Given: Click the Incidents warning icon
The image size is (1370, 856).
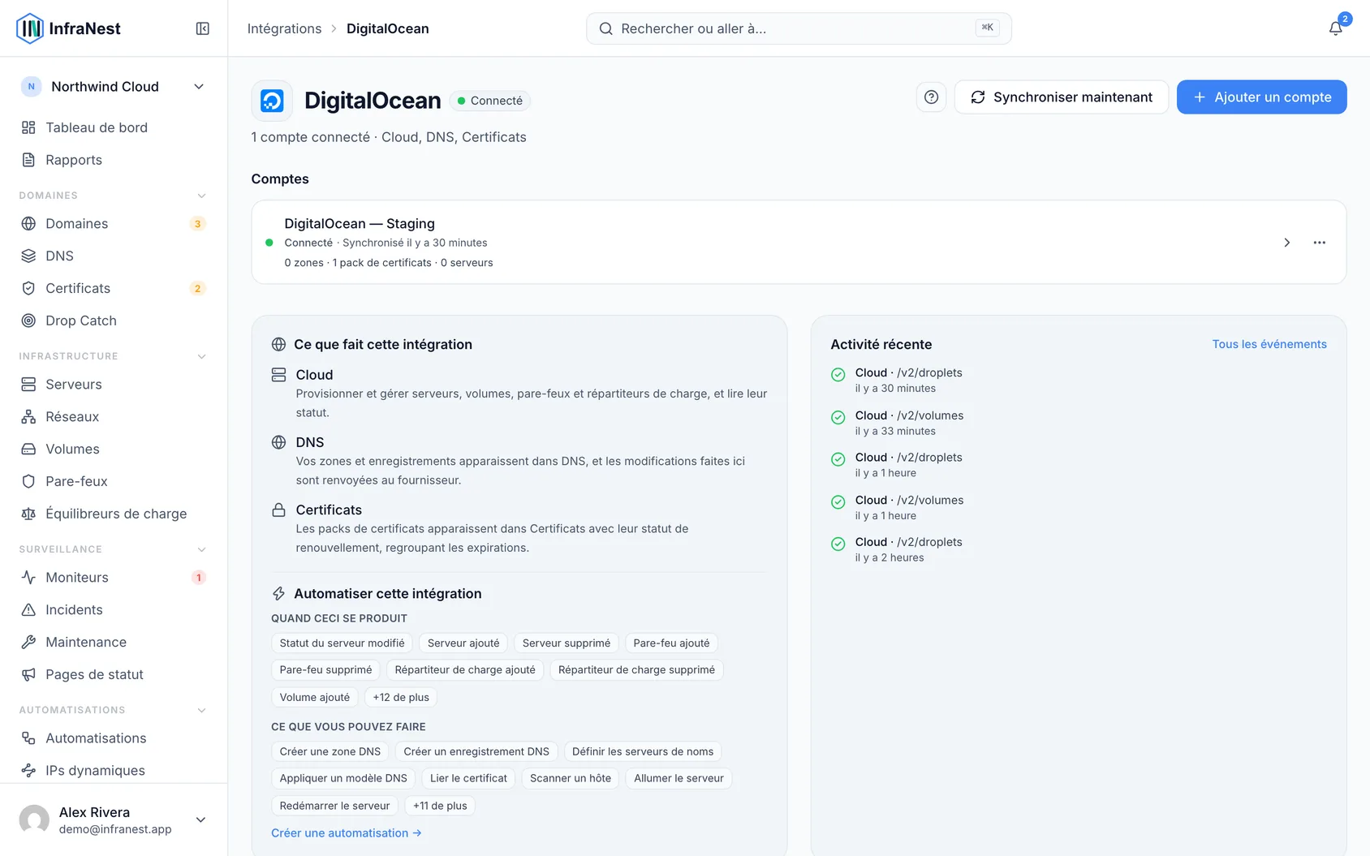Looking at the screenshot, I should (x=28, y=609).
